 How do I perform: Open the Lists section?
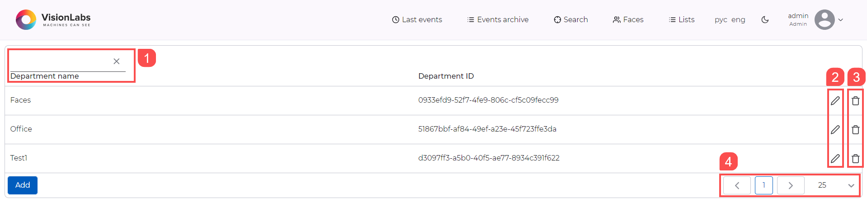tap(682, 20)
